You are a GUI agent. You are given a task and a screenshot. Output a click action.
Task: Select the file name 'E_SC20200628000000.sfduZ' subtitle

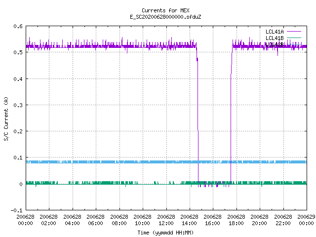coord(165,17)
